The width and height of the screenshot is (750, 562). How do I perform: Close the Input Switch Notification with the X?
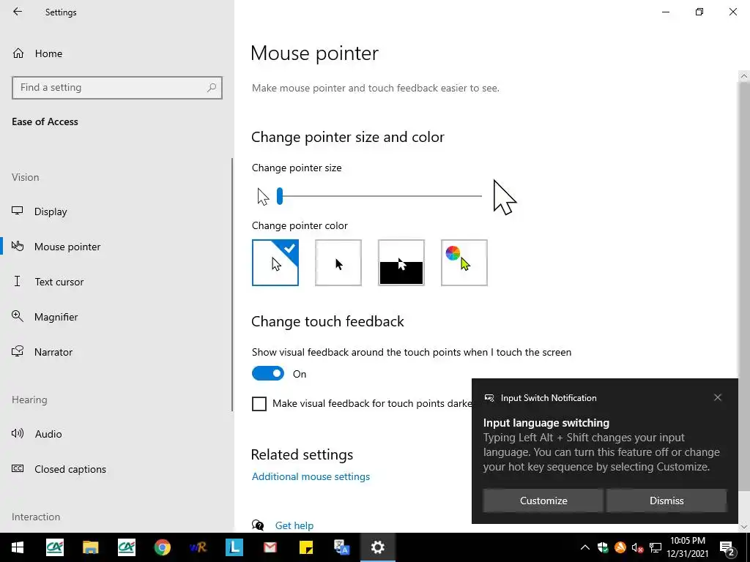coord(718,397)
